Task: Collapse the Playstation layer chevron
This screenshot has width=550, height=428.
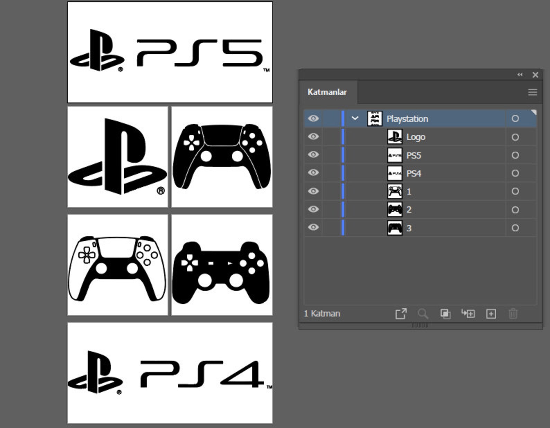Action: coord(355,118)
